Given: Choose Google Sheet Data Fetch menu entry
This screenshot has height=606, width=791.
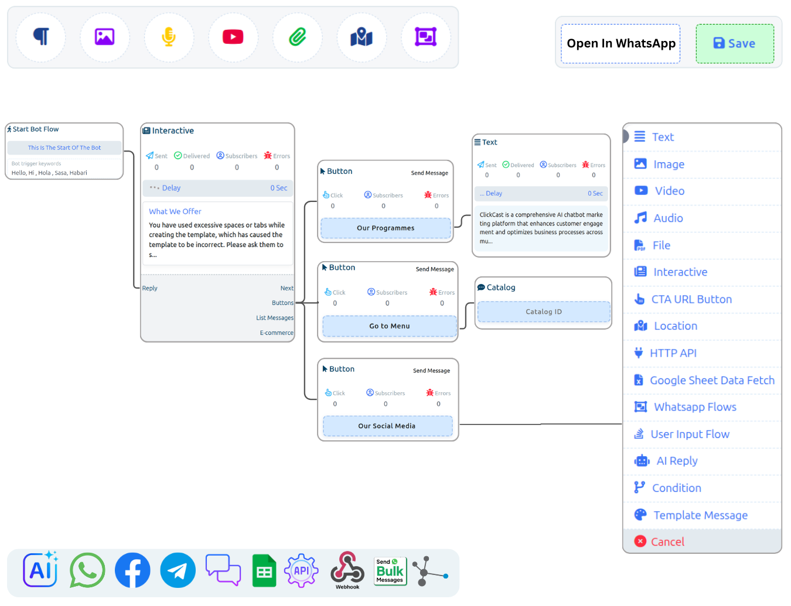Looking at the screenshot, I should pyautogui.click(x=702, y=381).
